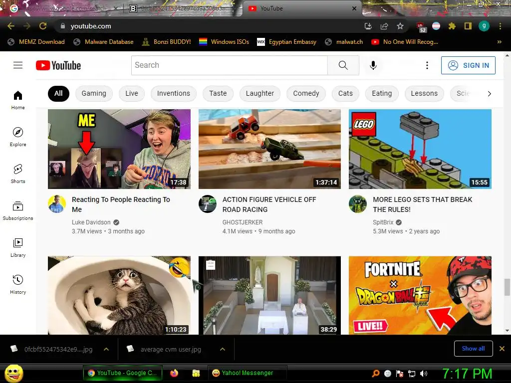Open ACTION FIGURE VEHICLE OFF ROAD RACING title
This screenshot has height=383, width=511.
coord(269,204)
